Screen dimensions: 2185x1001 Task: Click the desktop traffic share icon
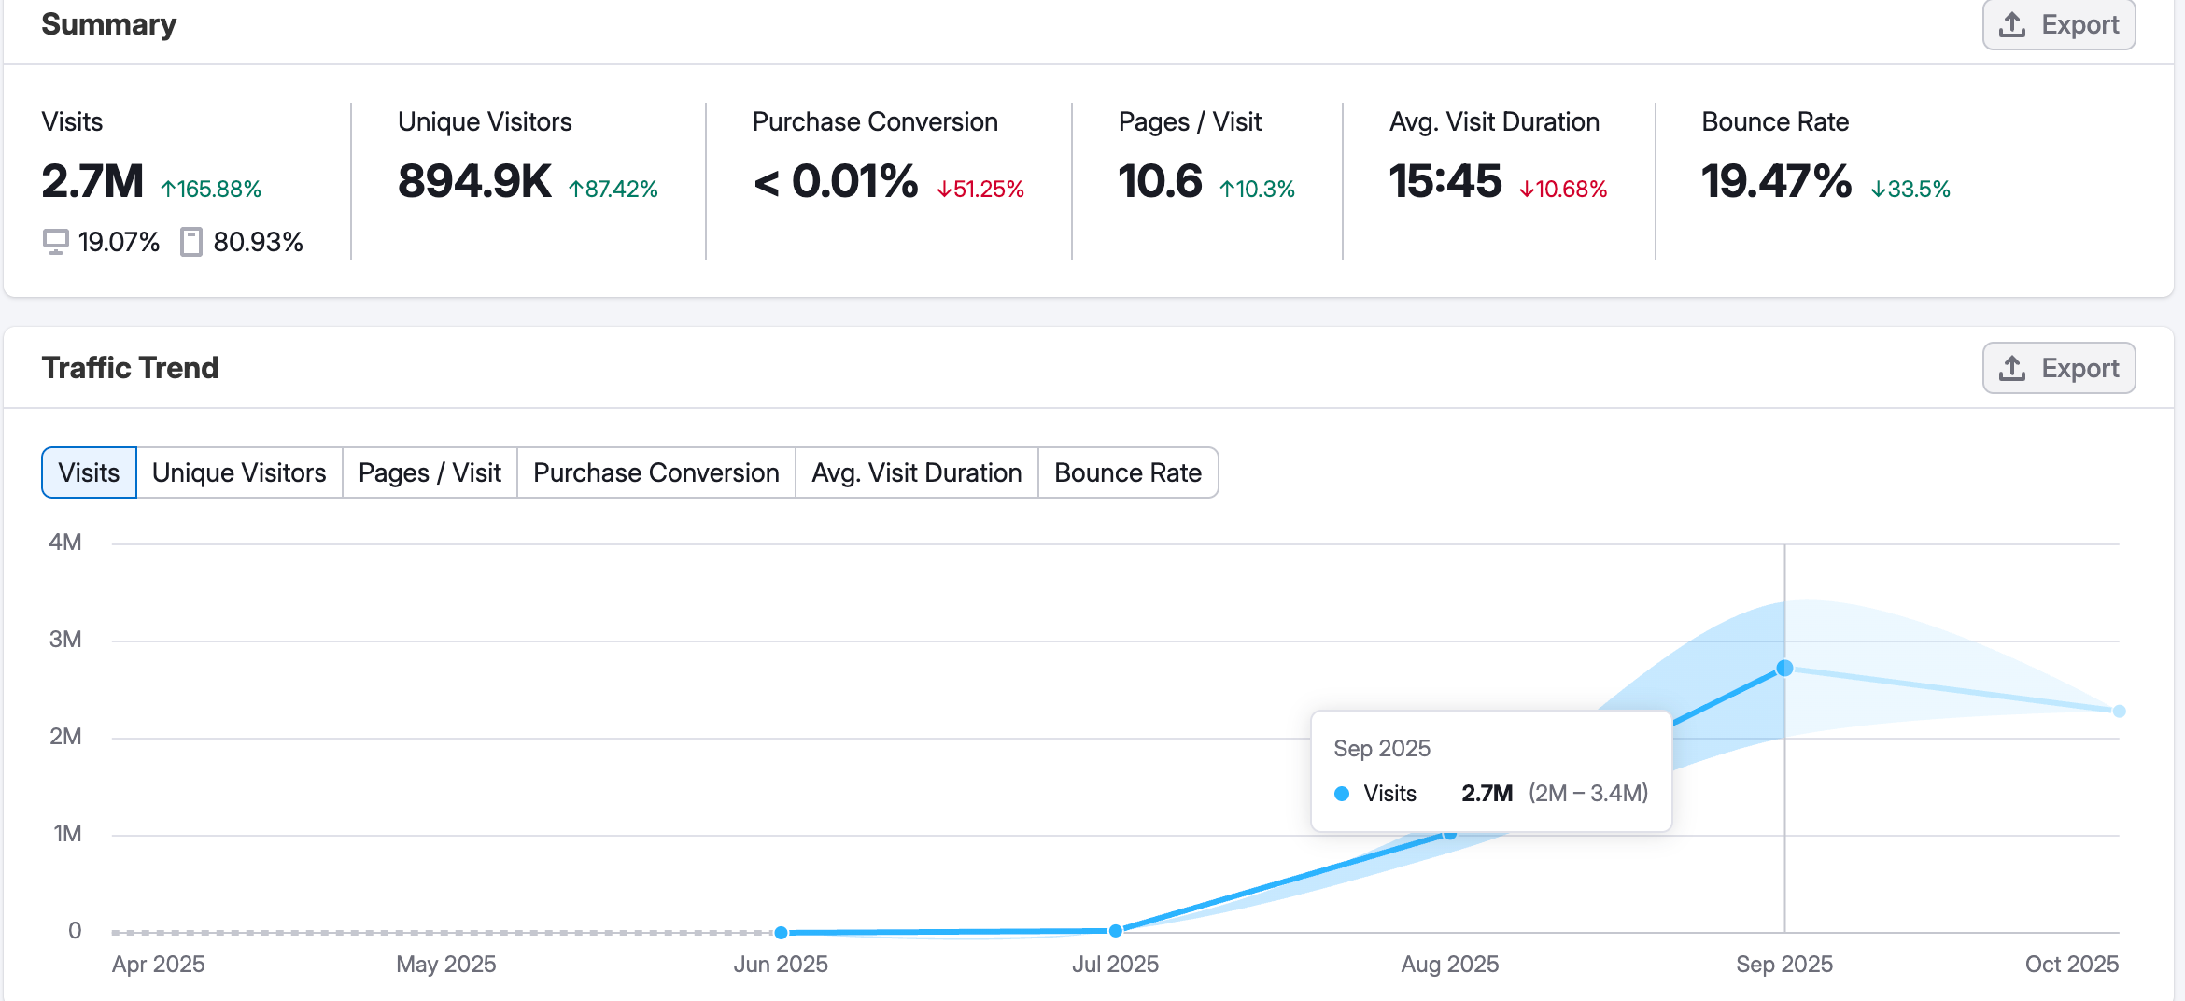[56, 242]
